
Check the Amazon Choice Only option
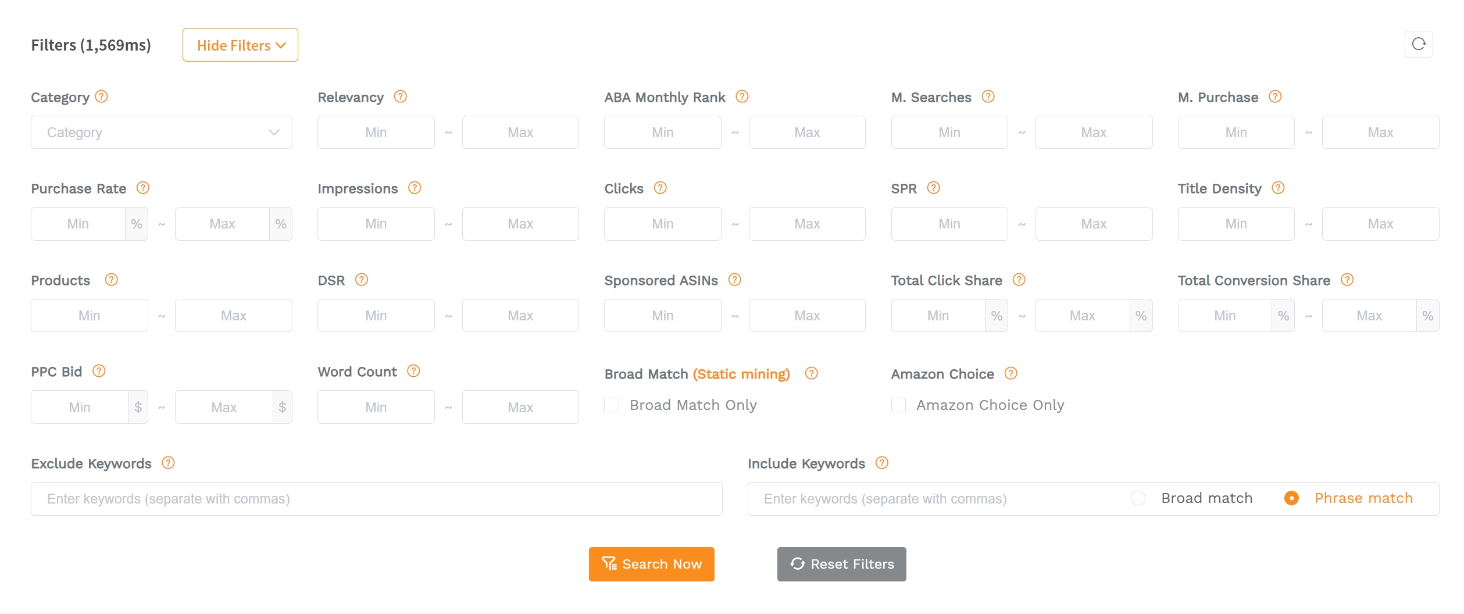click(x=898, y=405)
